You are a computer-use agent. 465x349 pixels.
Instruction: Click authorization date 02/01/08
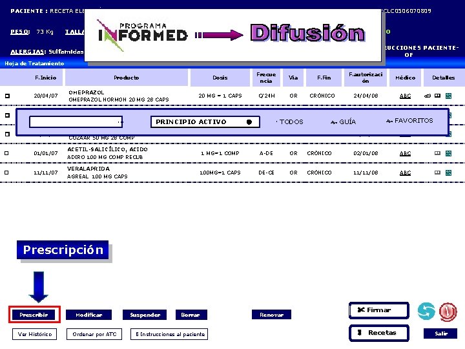coord(366,153)
